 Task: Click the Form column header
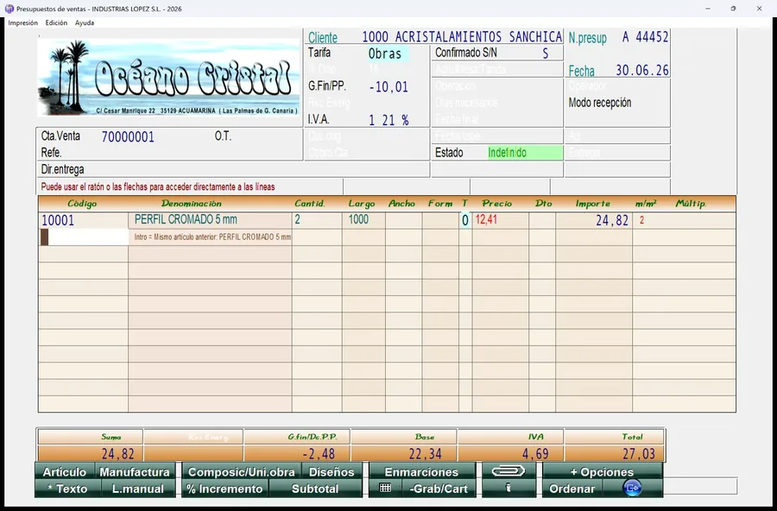pyautogui.click(x=440, y=203)
